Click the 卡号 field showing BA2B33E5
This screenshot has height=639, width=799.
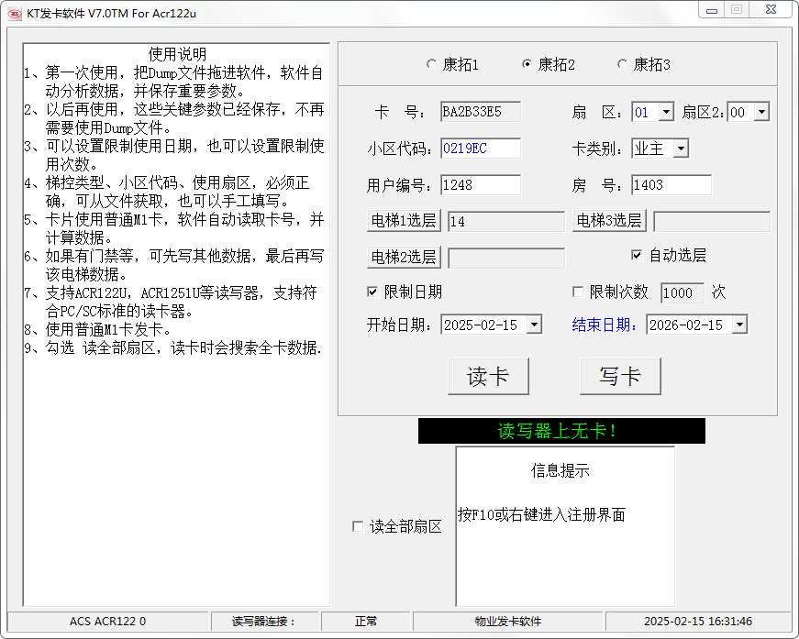click(481, 112)
